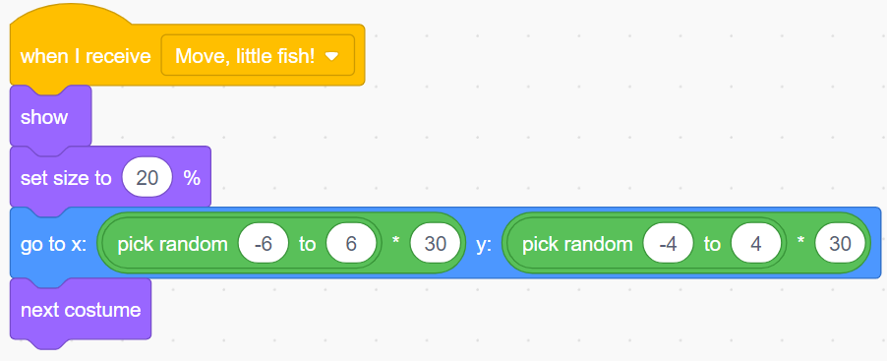Edit the 4 random maximum for y
Image resolution: width=887 pixels, height=361 pixels.
pos(756,245)
